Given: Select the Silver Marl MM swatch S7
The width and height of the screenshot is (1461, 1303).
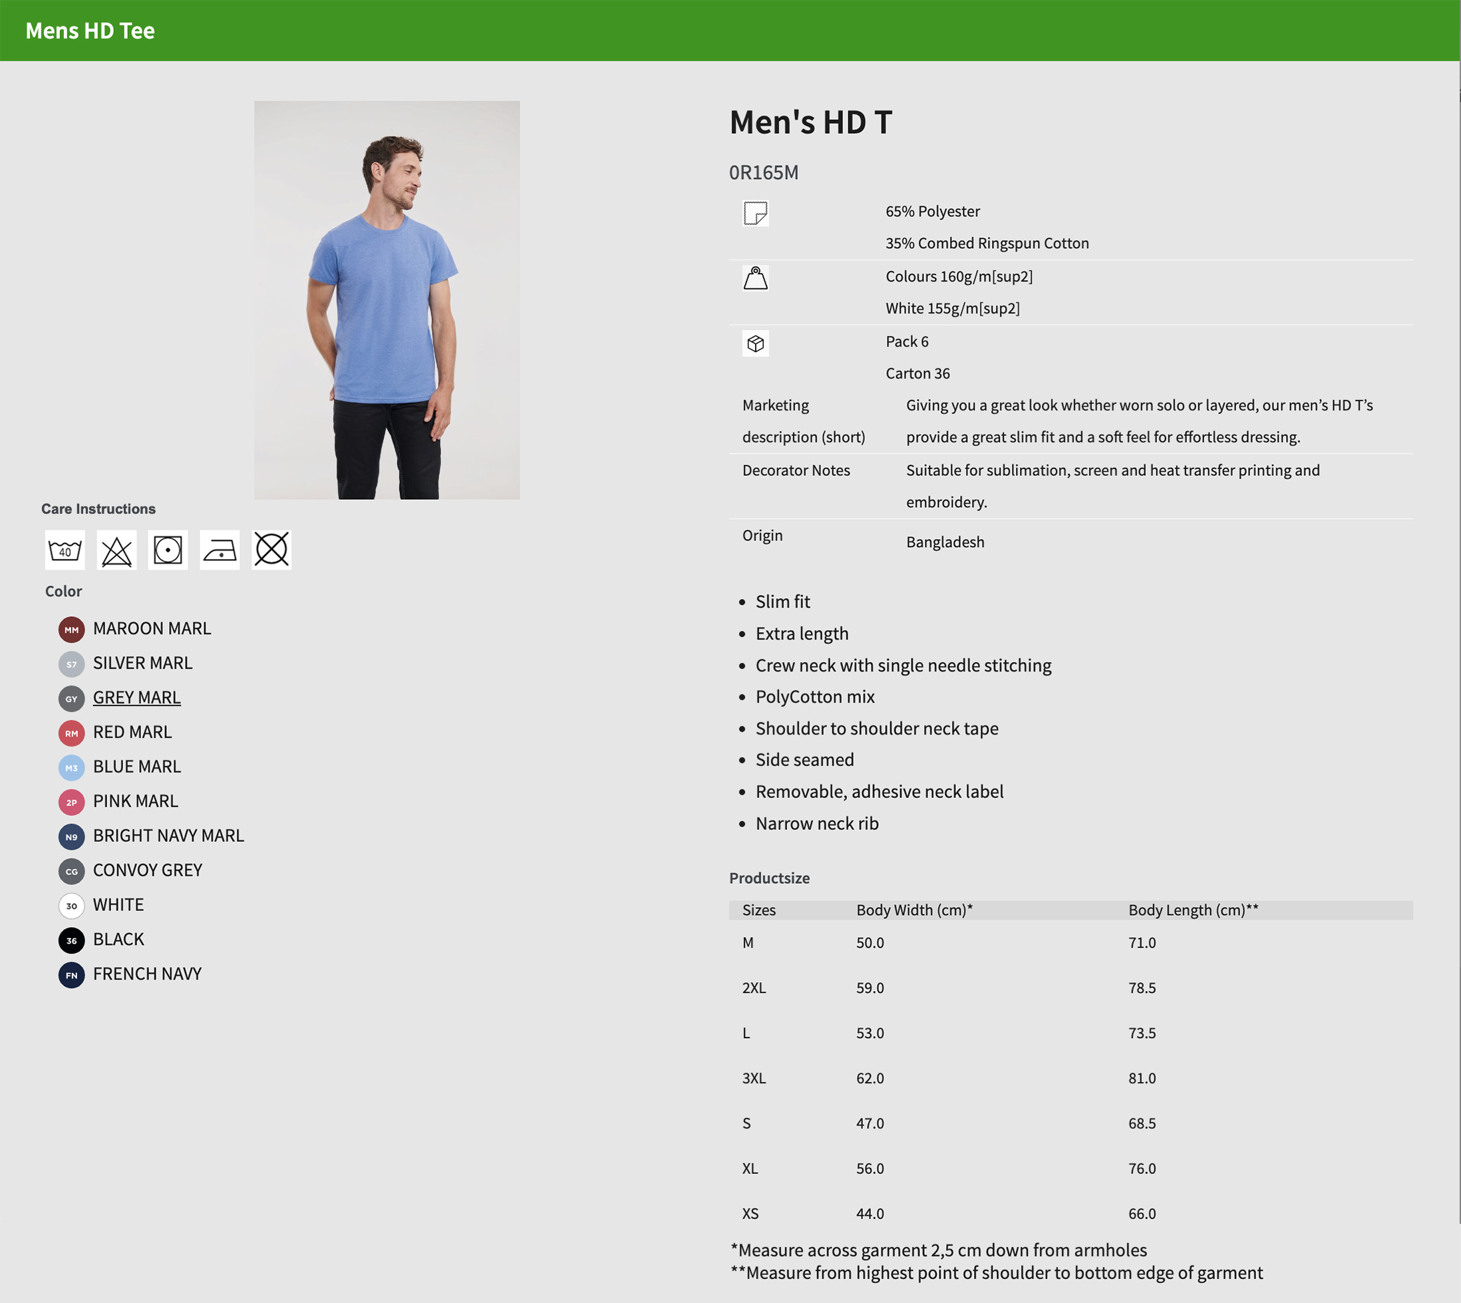Looking at the screenshot, I should 72,663.
